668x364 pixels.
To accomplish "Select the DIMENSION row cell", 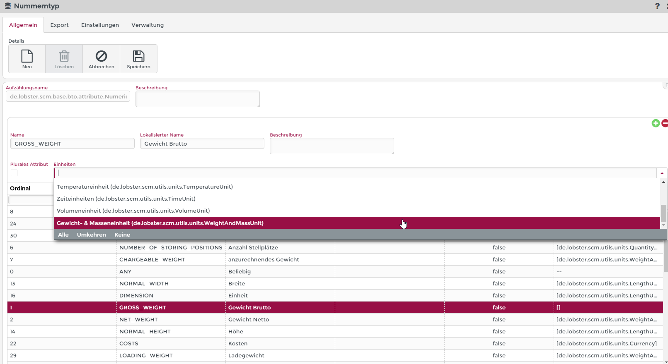I will pos(171,295).
